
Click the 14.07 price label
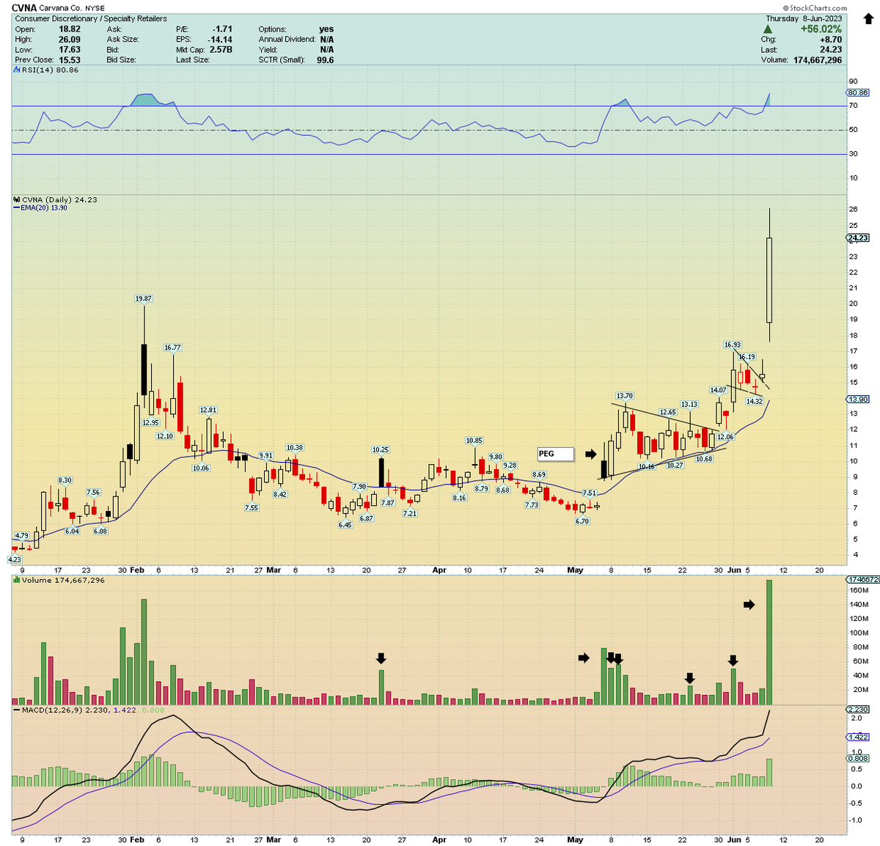(x=718, y=391)
